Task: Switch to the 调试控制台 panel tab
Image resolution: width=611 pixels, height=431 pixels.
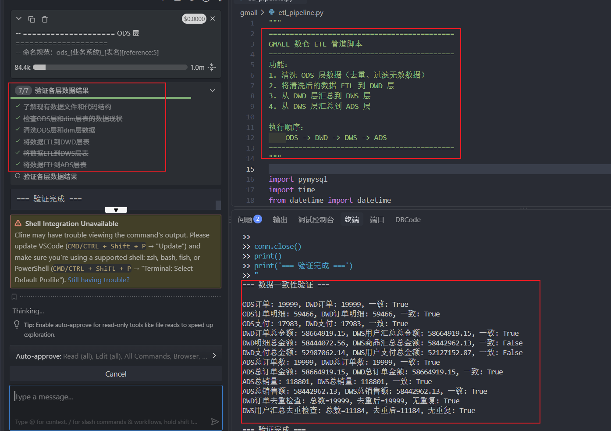Action: [316, 219]
